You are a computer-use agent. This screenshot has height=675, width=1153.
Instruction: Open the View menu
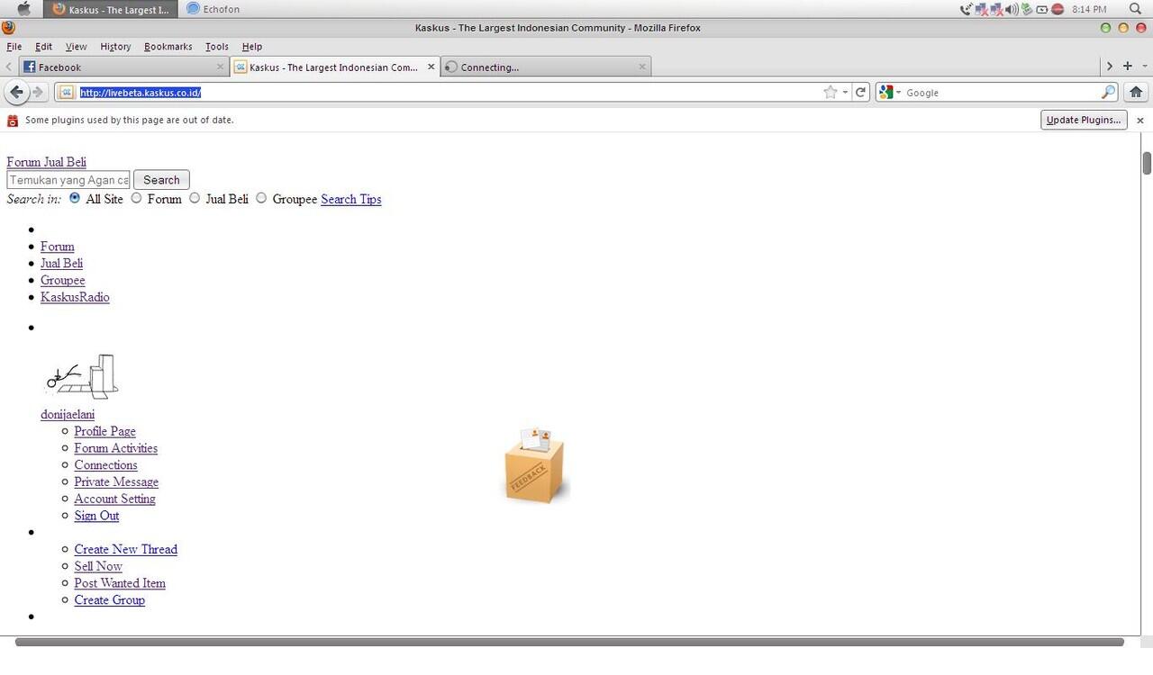coord(77,47)
